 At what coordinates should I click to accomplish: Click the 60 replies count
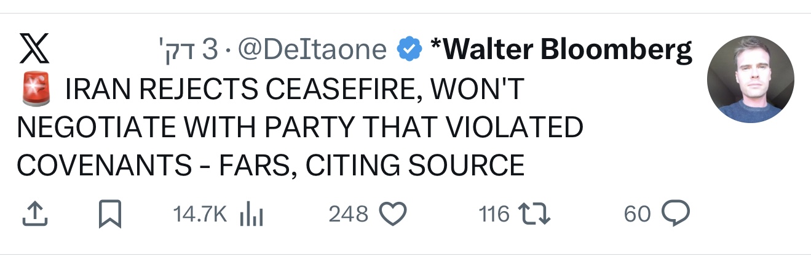[636, 214]
